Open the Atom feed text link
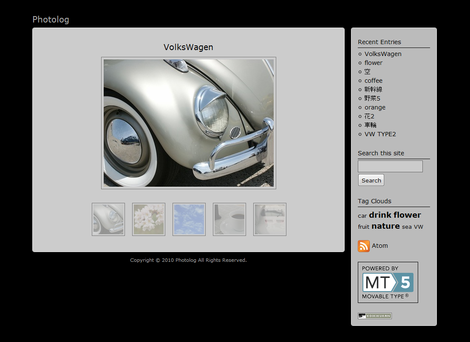 [x=380, y=246]
